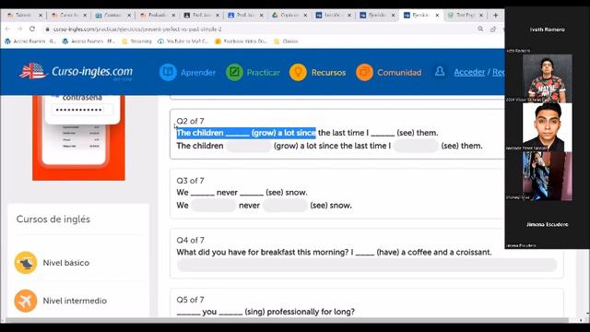Click the Q2 blank before (see) them
The height and width of the screenshot is (332, 590).
pyautogui.click(x=416, y=146)
